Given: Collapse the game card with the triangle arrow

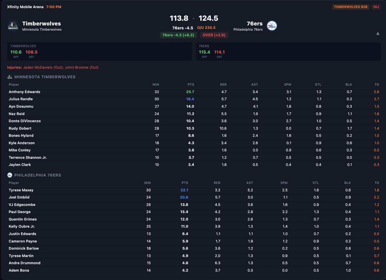Looking at the screenshot, I should pyautogui.click(x=378, y=33).
